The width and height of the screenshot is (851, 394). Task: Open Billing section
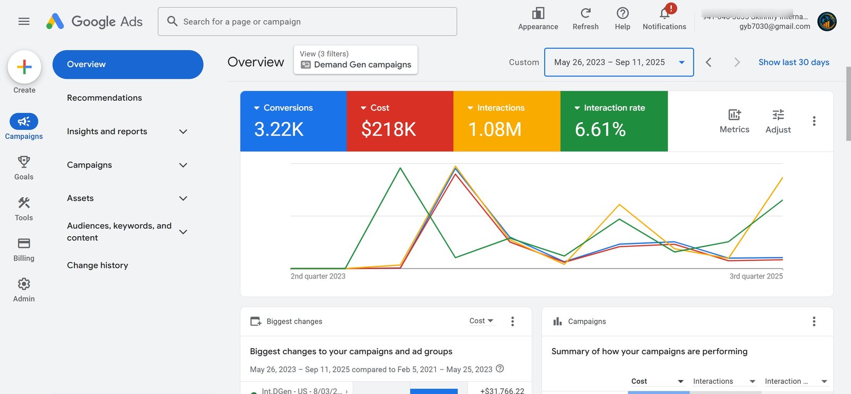click(x=24, y=249)
